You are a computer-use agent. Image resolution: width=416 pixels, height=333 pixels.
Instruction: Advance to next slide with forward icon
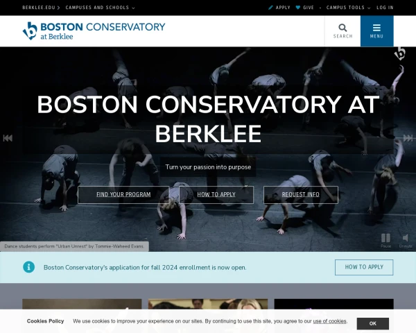[x=408, y=138]
